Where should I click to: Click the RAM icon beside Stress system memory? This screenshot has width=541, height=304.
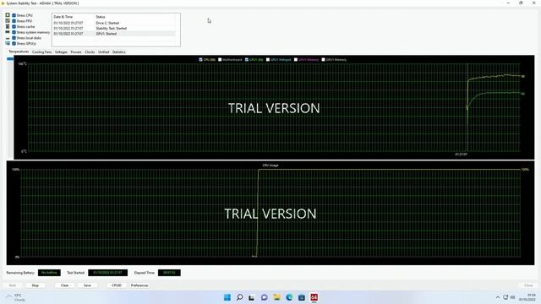[8, 32]
